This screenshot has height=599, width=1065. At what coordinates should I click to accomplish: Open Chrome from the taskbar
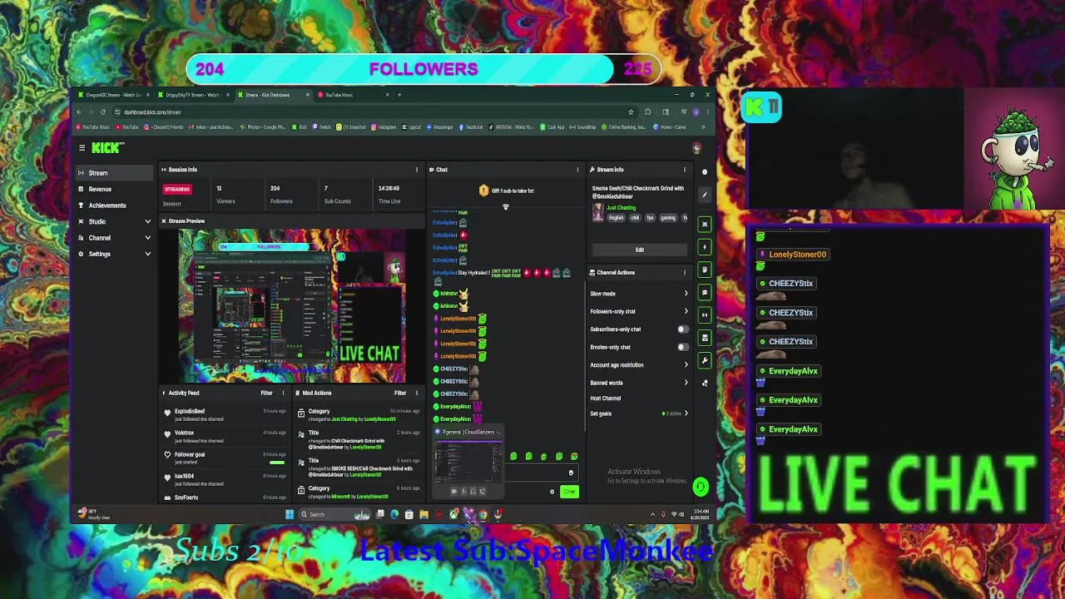tap(483, 514)
